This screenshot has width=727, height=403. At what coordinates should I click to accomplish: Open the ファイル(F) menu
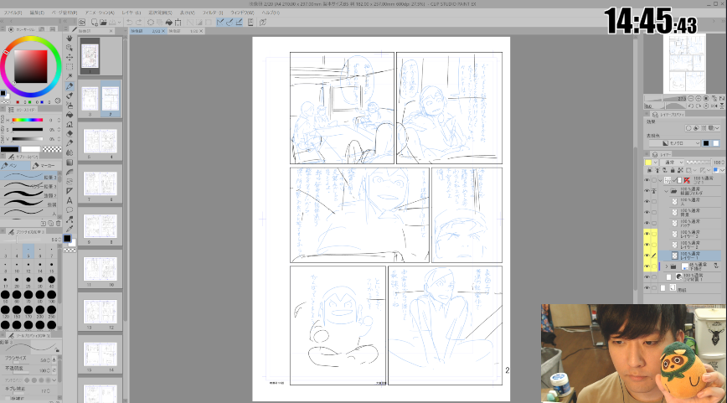[13, 13]
